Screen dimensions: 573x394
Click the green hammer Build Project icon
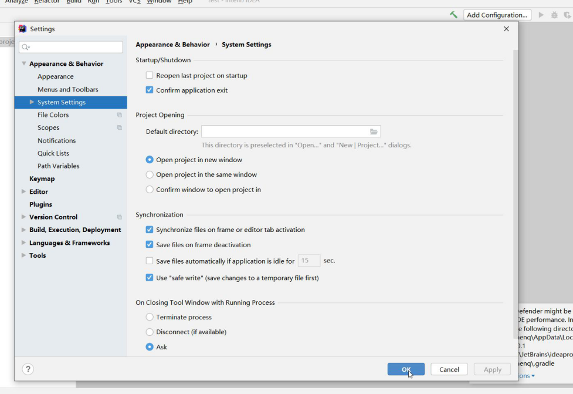point(453,15)
